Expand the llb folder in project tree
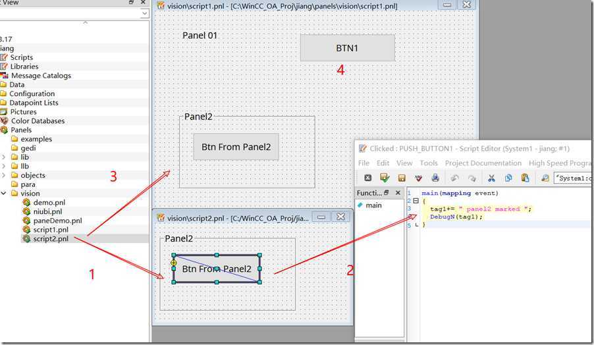Image resolution: width=594 pixels, height=345 pixels. pyautogui.click(x=3, y=166)
